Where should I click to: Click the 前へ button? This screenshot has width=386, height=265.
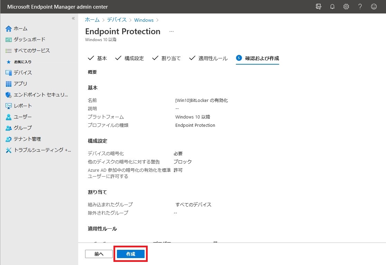[x=99, y=254]
